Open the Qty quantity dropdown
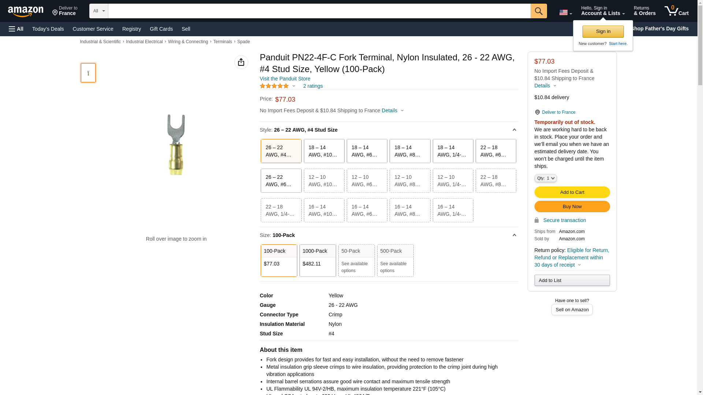 click(545, 178)
